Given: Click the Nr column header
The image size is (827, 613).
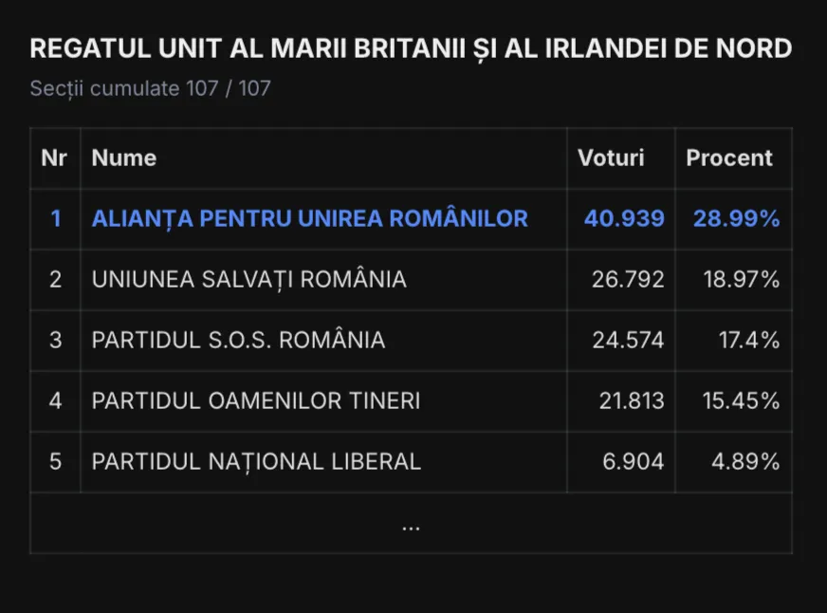Looking at the screenshot, I should coord(54,158).
